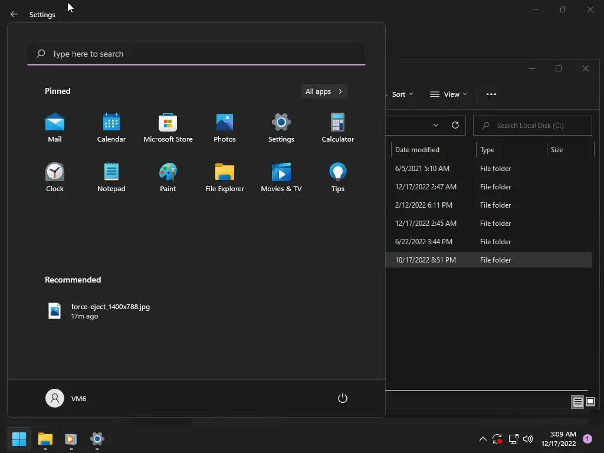604x453 pixels.
Task: Select row dated 2/12/2022 6:11 PM
Action: click(489, 205)
